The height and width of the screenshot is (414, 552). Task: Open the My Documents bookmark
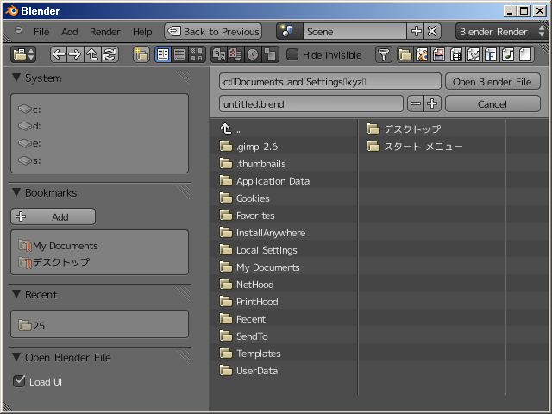click(x=59, y=245)
